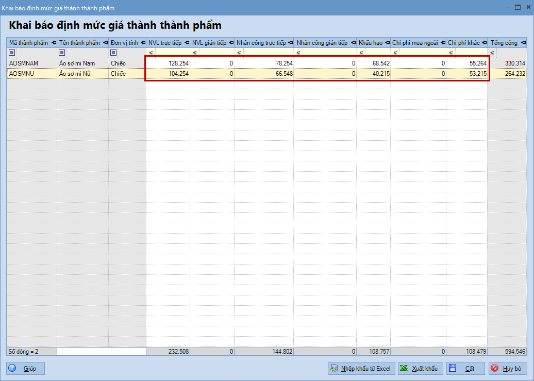This screenshot has width=534, height=381.
Task: Click pin icon on Nhân công trực tiếp header
Action: click(290, 43)
